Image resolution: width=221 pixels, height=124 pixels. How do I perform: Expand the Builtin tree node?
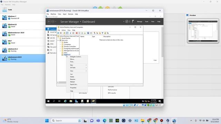(x=60, y=42)
